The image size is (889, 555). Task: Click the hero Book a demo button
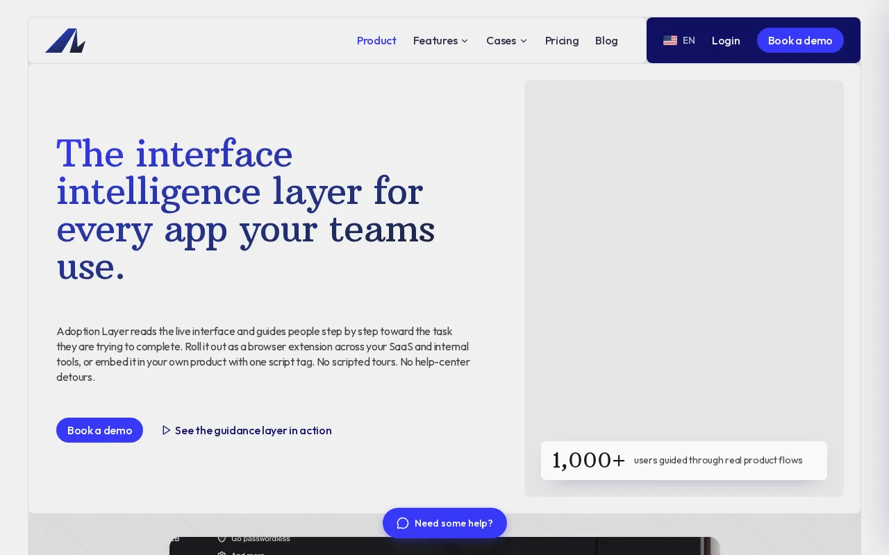(99, 430)
